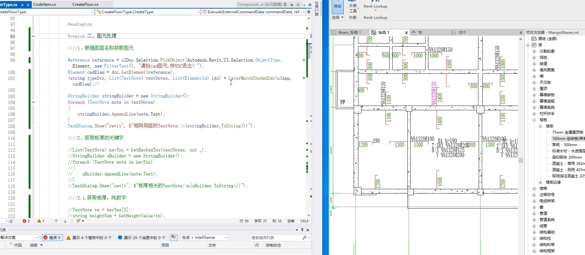
Task: Switch to the CodeItem.cs tab
Action: 45,5
